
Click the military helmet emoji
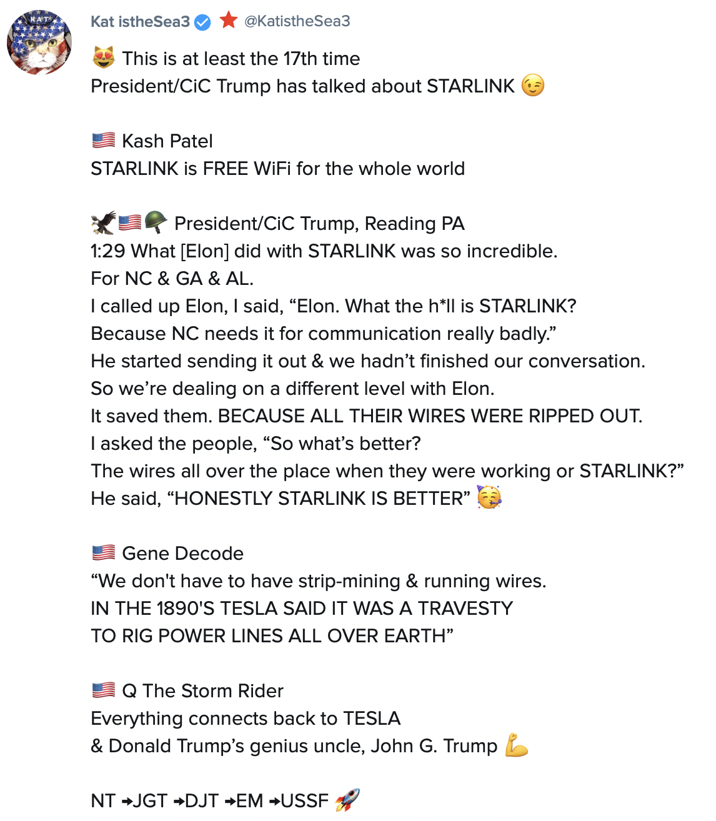(156, 222)
